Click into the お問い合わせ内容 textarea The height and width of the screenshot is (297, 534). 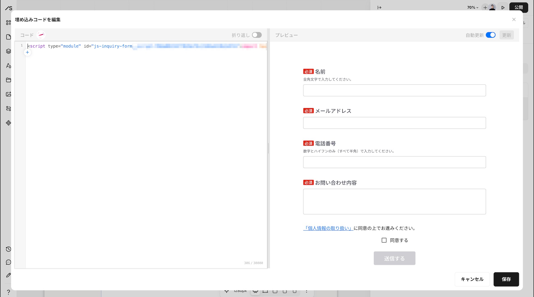click(394, 202)
